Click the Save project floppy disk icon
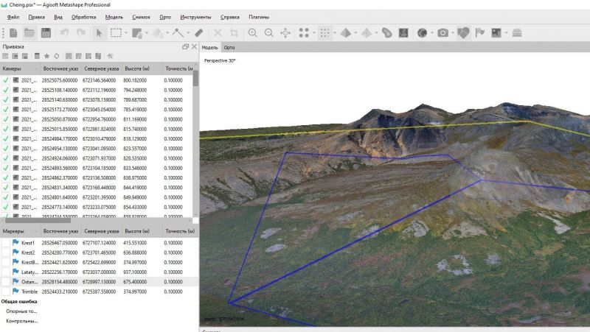The height and width of the screenshot is (332, 590). 46,32
